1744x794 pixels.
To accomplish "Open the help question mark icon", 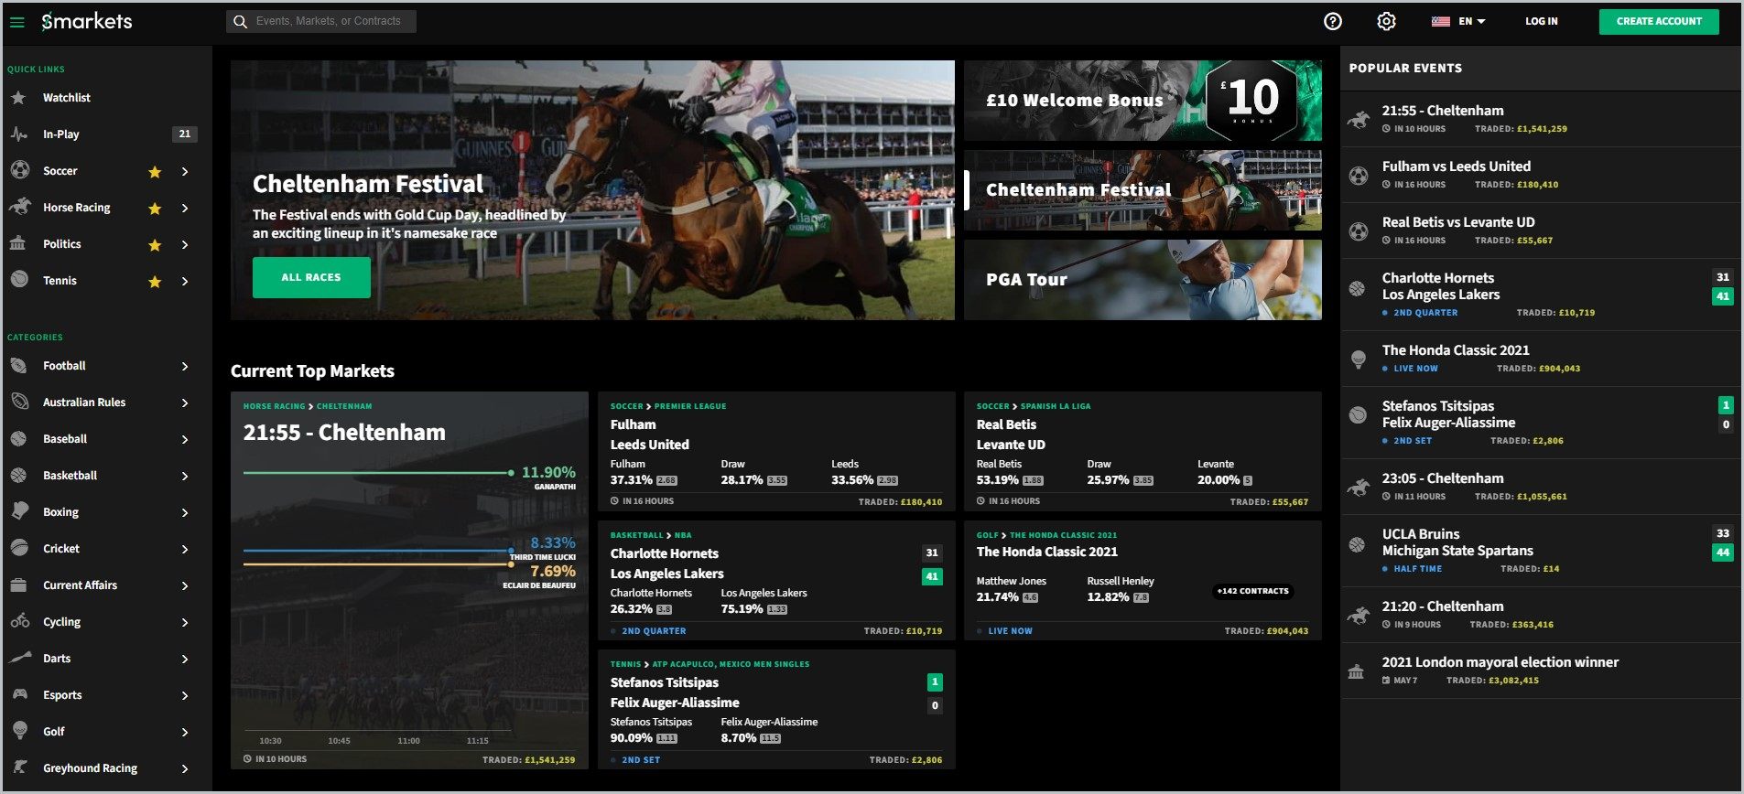I will [1333, 21].
